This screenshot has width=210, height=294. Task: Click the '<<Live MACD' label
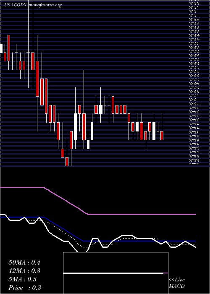pos(177,283)
